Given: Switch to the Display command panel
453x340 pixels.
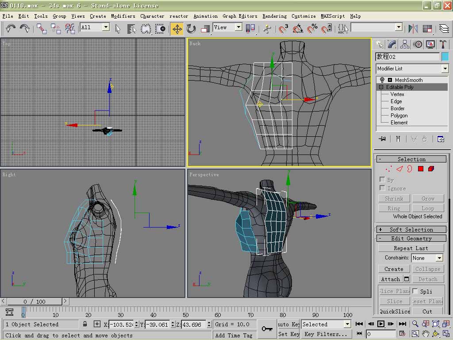Looking at the screenshot, I should (430, 44).
